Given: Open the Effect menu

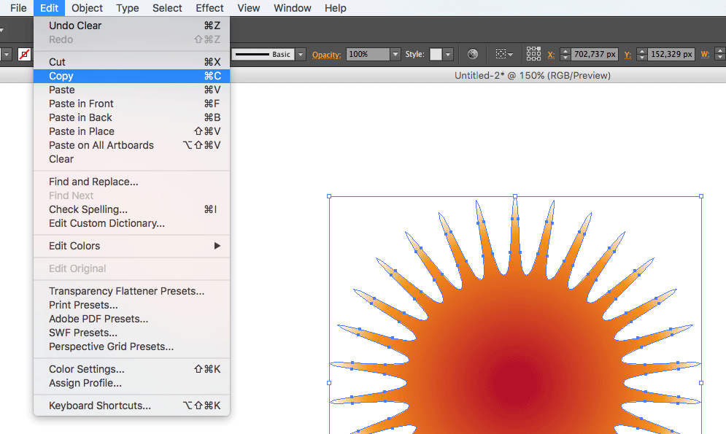Looking at the screenshot, I should 209,8.
